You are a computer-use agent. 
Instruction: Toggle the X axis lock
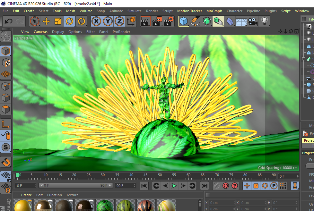[x=96, y=21]
